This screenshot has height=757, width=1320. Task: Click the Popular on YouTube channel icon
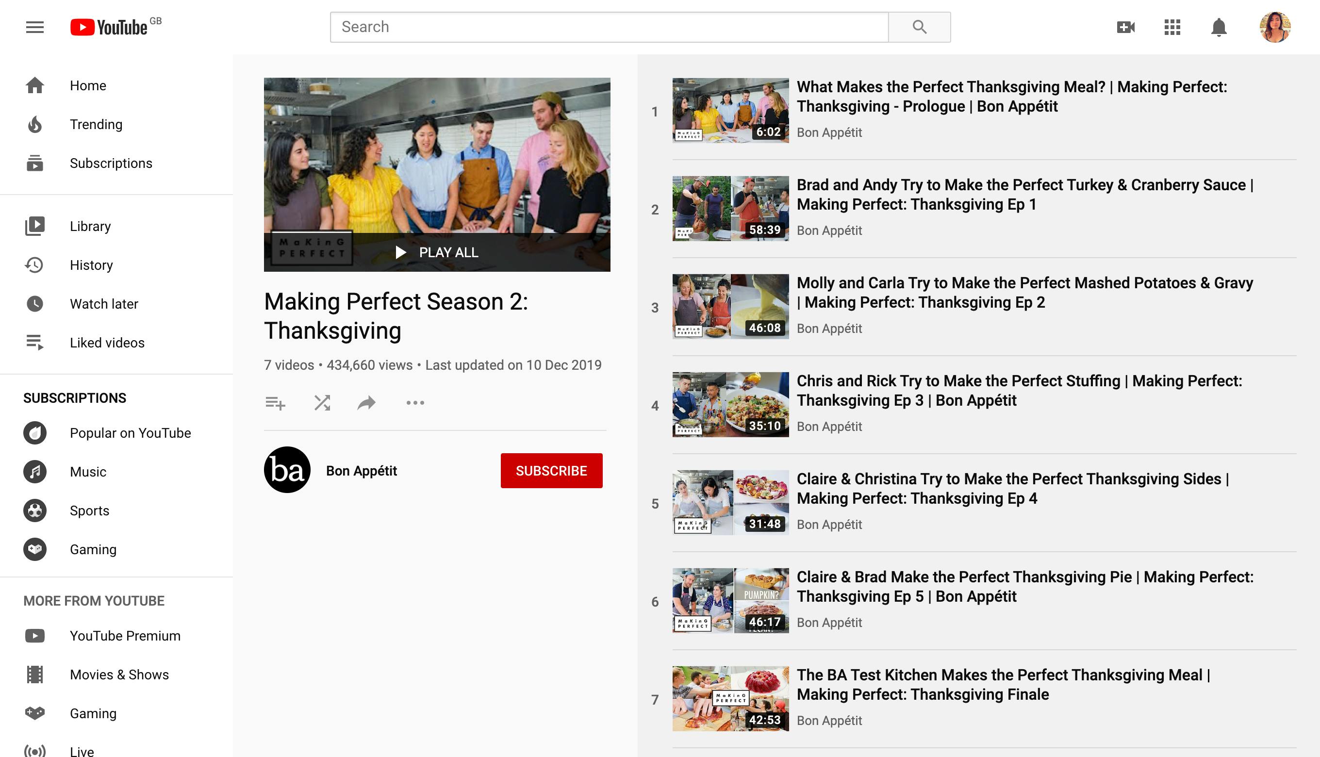[x=35, y=432]
